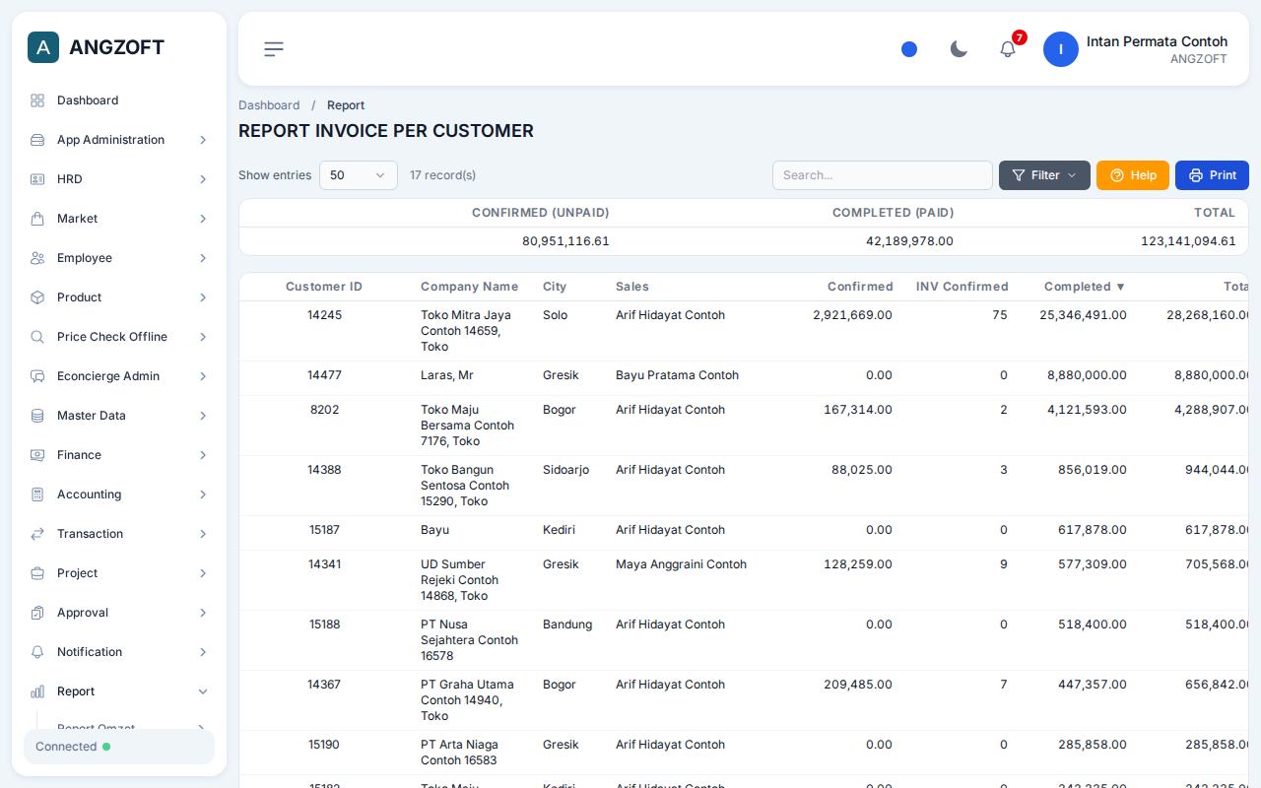Click the Transaction arrows icon
Image resolution: width=1261 pixels, height=788 pixels.
(37, 534)
